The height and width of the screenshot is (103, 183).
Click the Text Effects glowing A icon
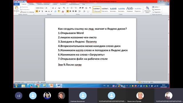point(55,11)
